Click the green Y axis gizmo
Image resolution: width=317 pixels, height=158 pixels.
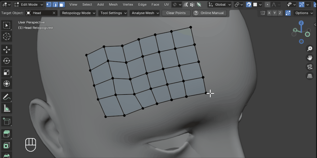[295, 30]
